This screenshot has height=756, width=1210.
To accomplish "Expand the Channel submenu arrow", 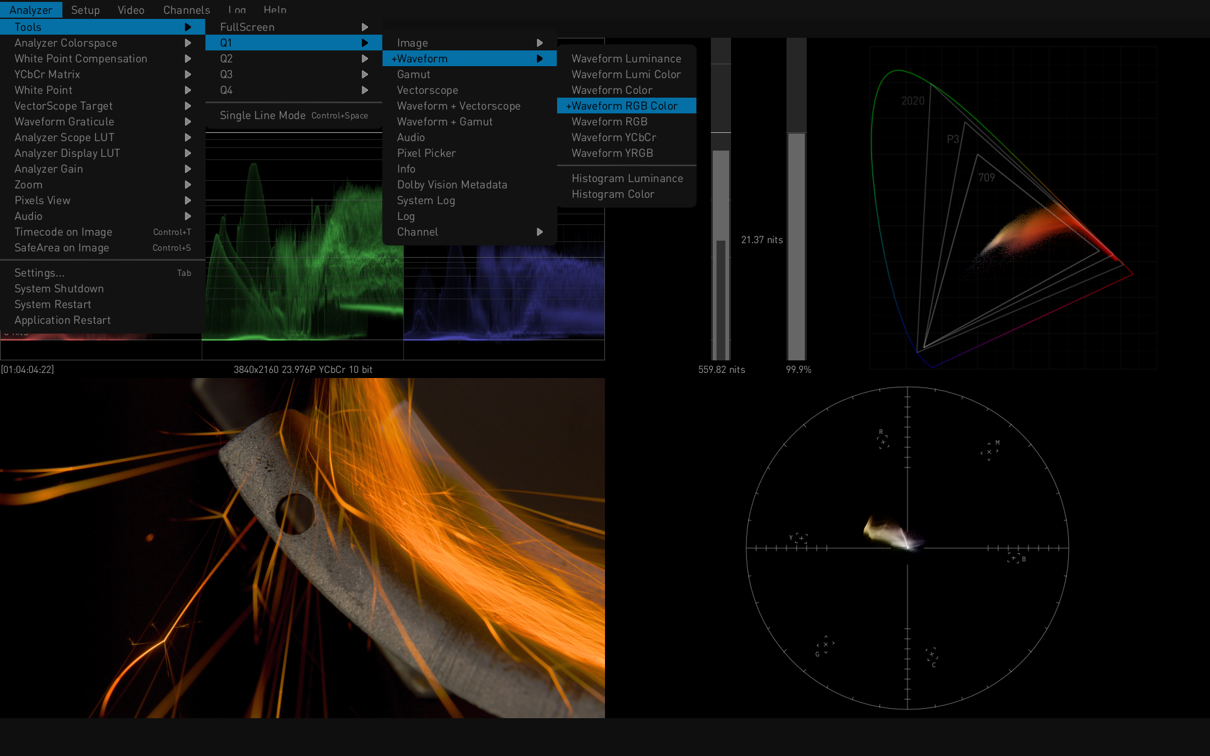I will (x=539, y=232).
